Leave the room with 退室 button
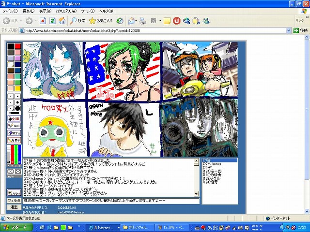310x232 pixels. click(14, 207)
